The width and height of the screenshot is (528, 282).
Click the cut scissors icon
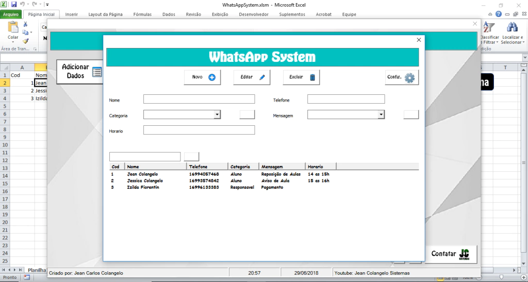26,24
